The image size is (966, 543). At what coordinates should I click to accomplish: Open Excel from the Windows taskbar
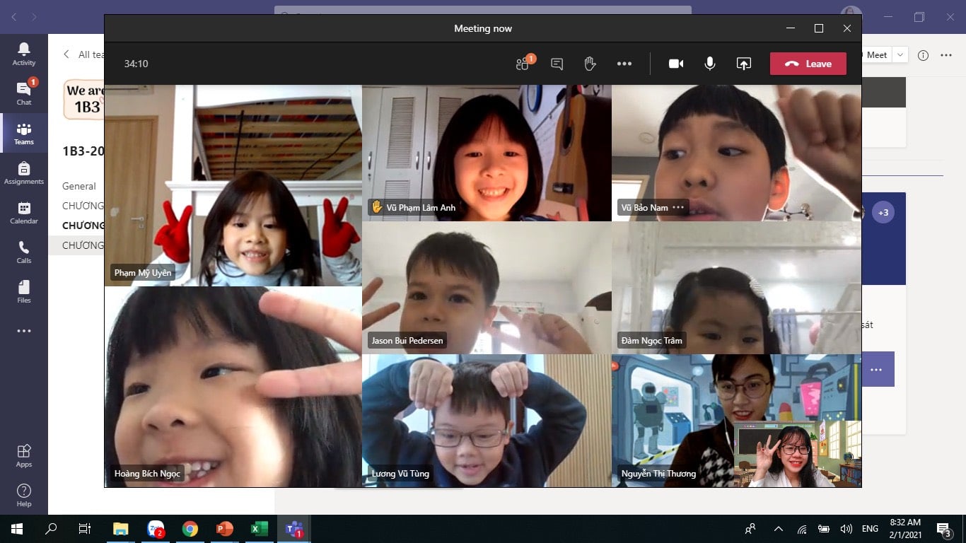pyautogui.click(x=259, y=529)
